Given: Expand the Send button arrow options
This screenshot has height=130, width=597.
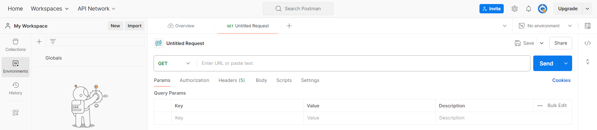Looking at the screenshot, I should [566, 63].
